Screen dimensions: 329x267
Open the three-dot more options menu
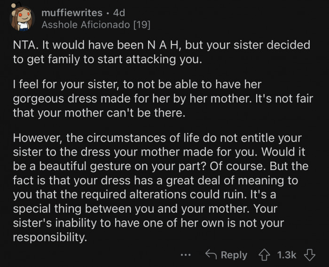(x=187, y=254)
